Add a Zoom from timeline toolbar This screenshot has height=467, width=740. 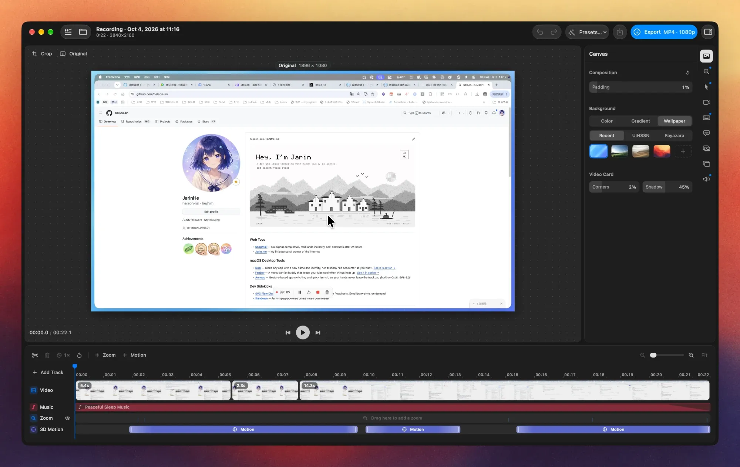[x=105, y=355]
